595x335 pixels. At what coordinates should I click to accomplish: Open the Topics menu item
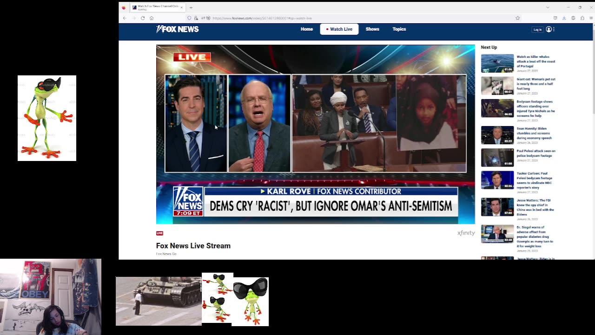(x=399, y=29)
